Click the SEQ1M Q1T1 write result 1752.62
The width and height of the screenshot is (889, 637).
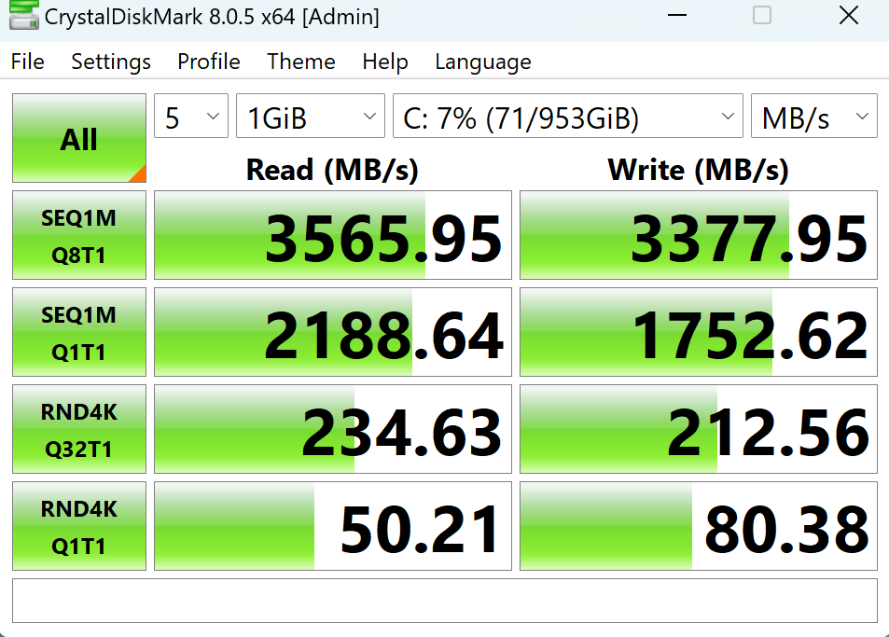coord(699,332)
